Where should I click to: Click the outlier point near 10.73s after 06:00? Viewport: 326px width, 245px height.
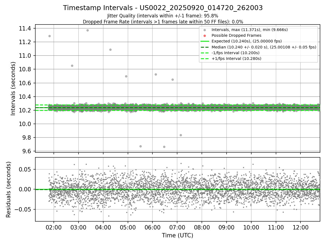156,74
